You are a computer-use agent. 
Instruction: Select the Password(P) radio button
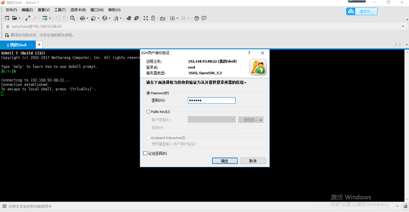148,93
